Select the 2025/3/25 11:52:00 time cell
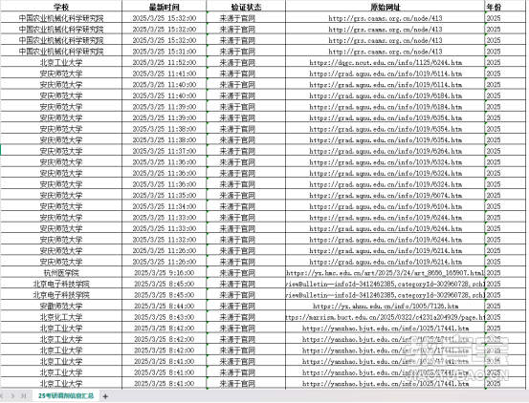This screenshot has height=403, width=529. click(x=164, y=63)
